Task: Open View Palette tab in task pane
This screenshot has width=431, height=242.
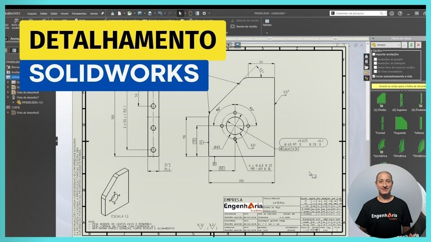Action: click(366, 72)
